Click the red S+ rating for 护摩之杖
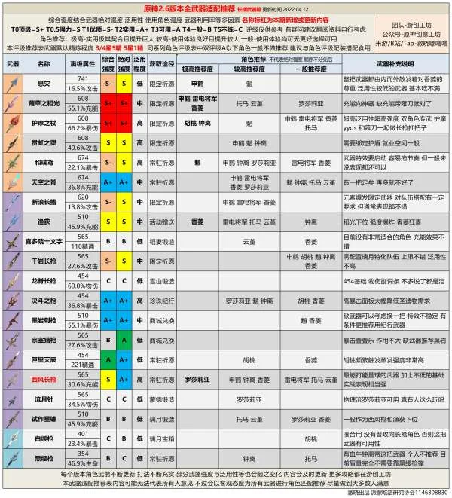 coord(108,122)
